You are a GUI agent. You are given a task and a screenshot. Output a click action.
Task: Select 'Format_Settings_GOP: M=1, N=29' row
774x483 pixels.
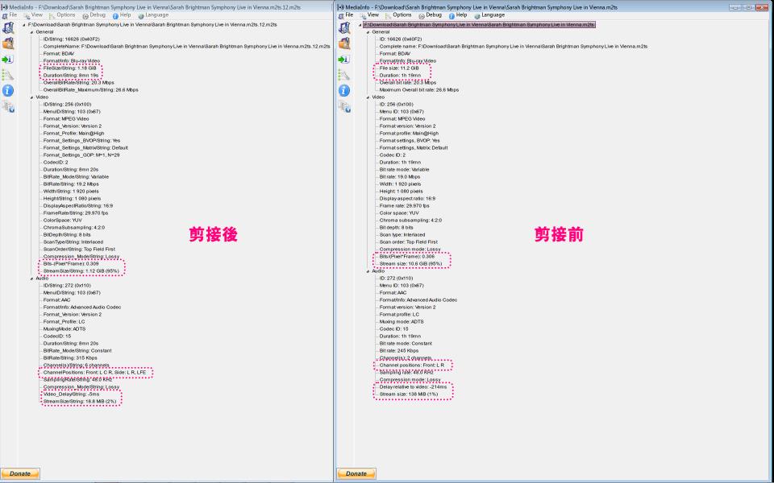81,155
